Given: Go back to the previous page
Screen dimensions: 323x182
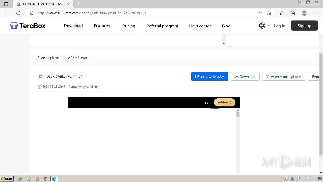Looking at the screenshot, I should (7, 13).
